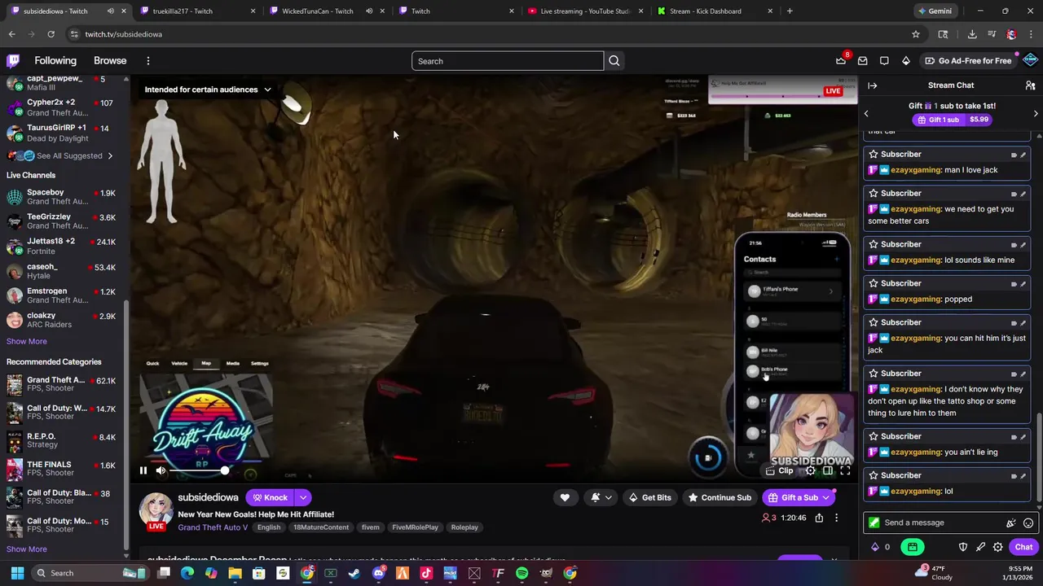Open the Following page
This screenshot has width=1043, height=586.
55,61
